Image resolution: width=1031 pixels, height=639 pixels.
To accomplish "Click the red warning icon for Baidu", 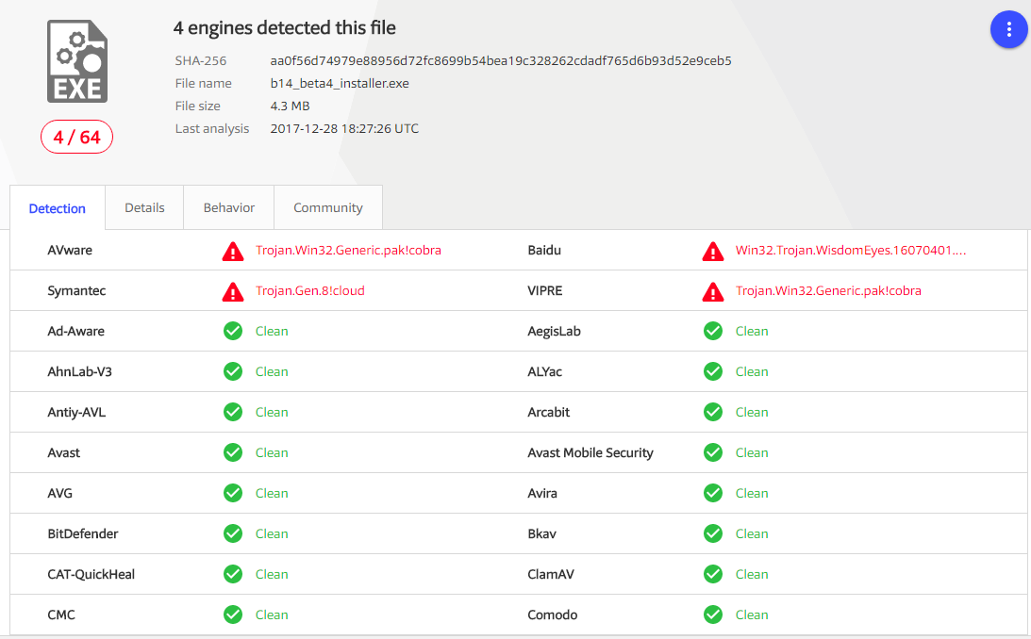I will tap(713, 251).
